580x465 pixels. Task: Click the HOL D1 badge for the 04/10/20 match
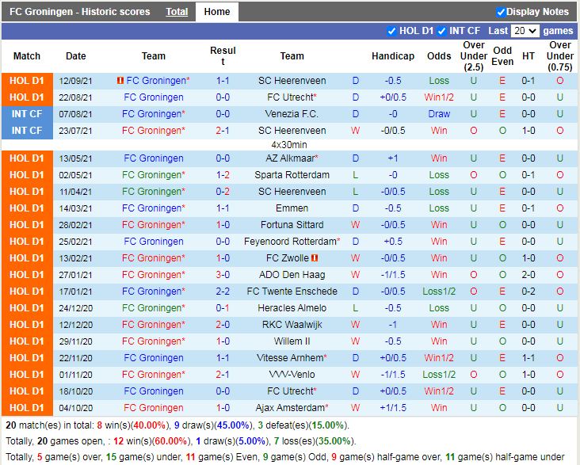click(x=27, y=408)
